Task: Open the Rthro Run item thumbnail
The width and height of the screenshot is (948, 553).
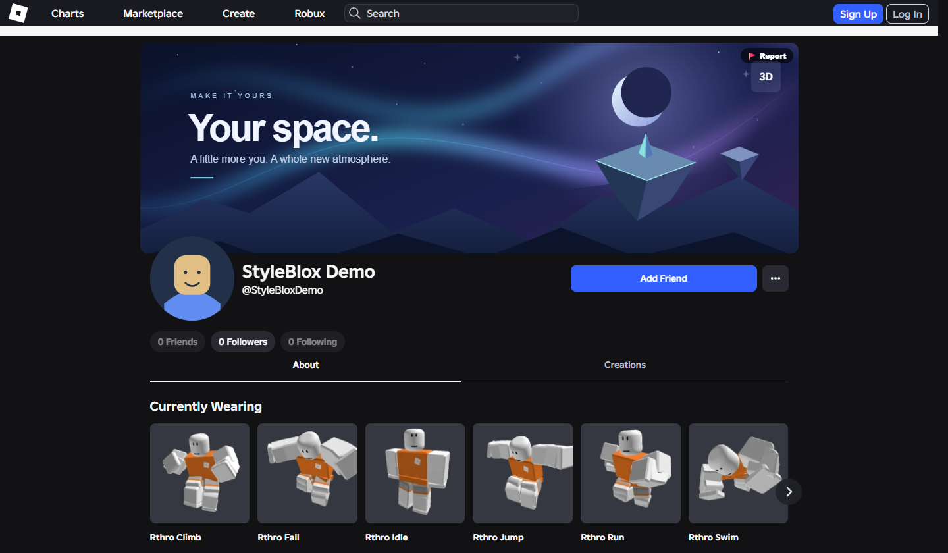Action: 631,473
